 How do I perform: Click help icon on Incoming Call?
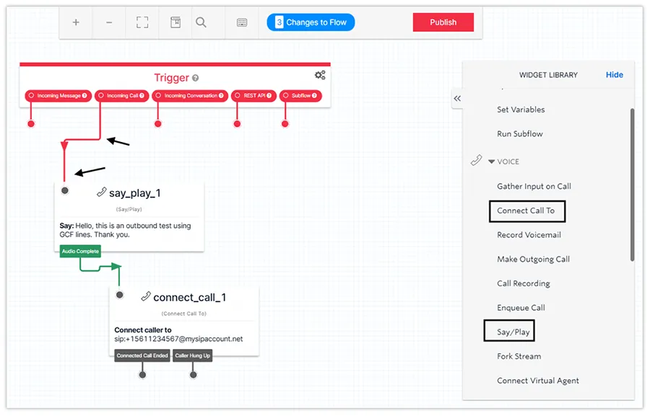click(x=142, y=96)
